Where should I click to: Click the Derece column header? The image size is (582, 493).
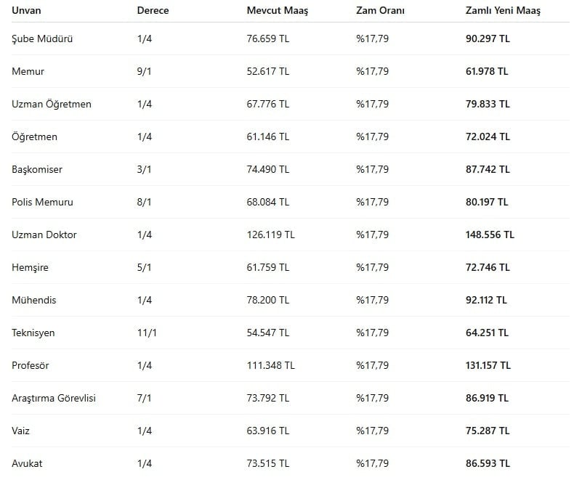[x=153, y=11]
